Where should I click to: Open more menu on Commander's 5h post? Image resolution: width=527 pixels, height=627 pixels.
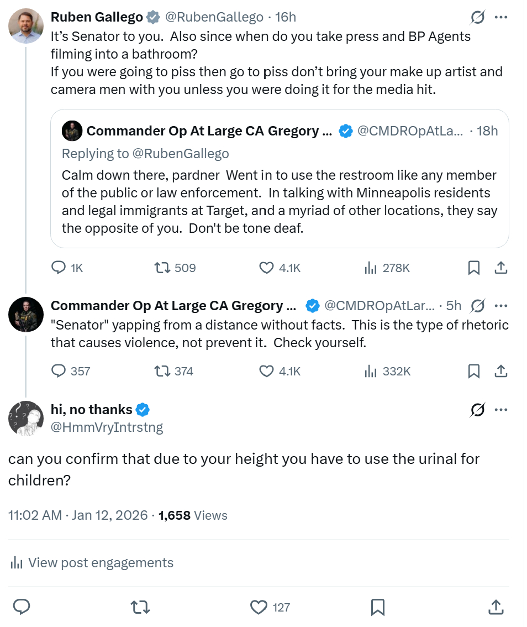(x=501, y=306)
